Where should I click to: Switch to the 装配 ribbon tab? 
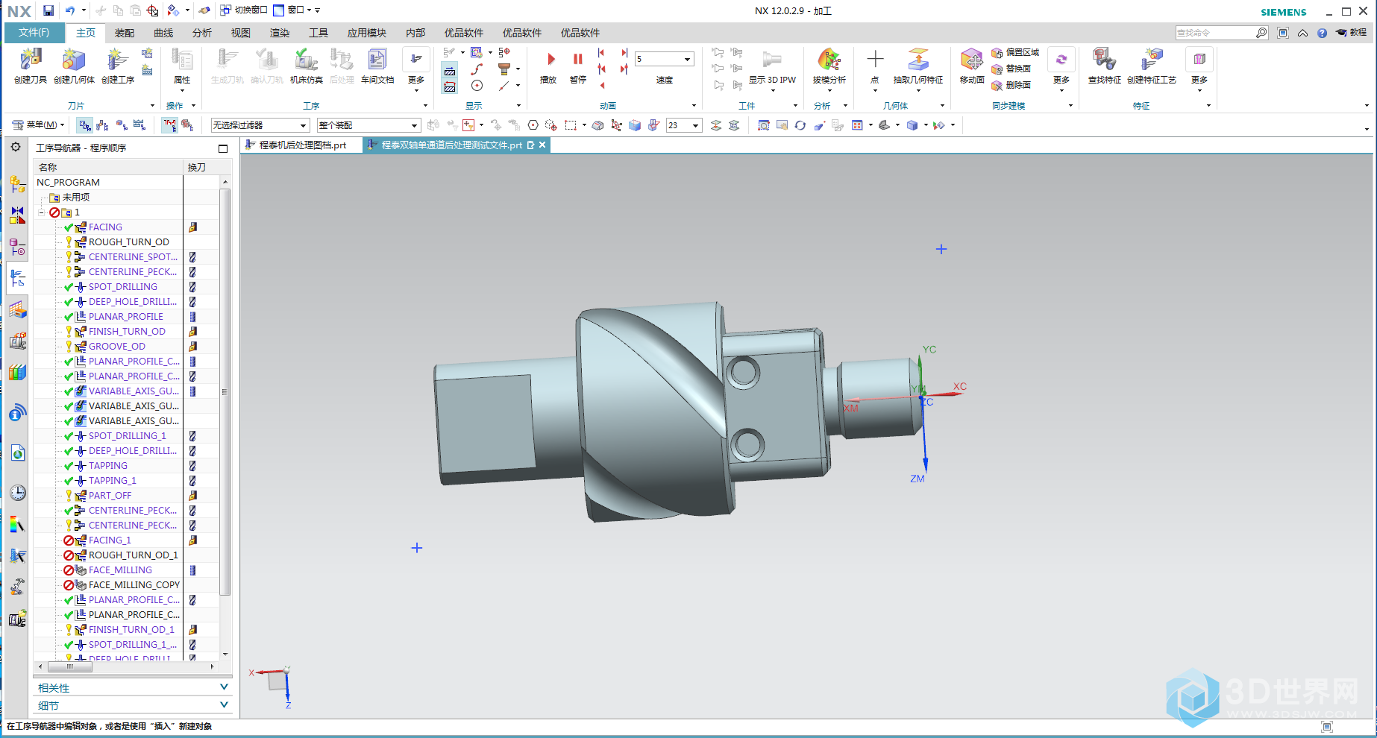coord(125,33)
